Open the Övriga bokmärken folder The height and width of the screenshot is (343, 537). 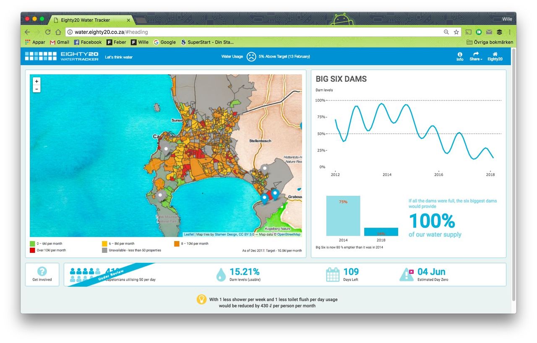[x=490, y=42]
